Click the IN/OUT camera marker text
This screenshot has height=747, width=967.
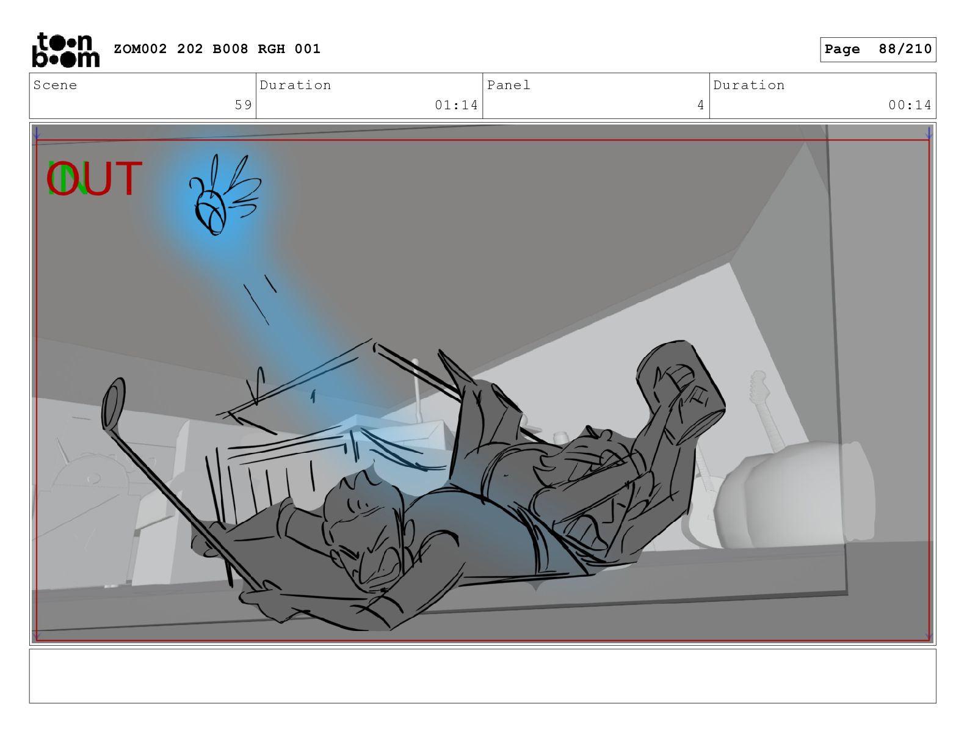tap(95, 179)
